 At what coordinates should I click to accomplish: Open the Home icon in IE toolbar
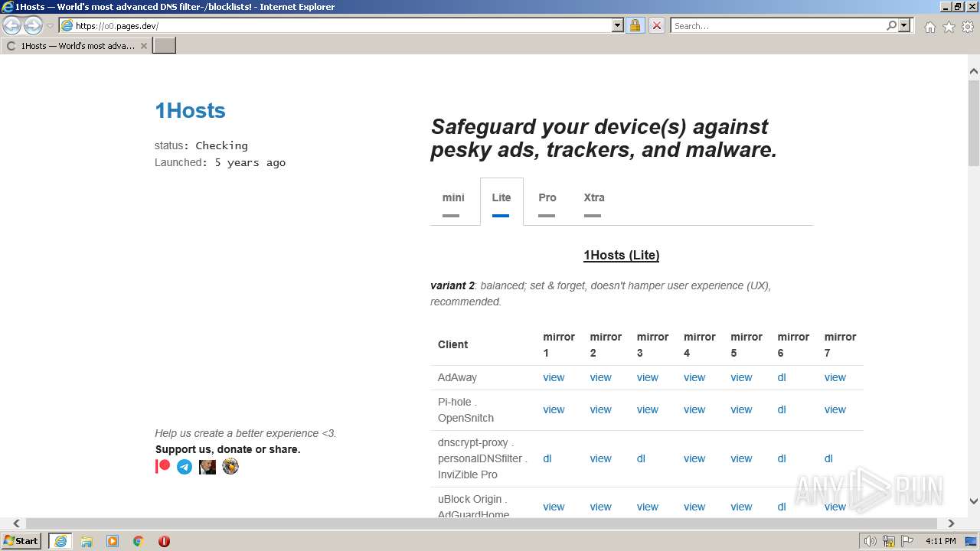click(929, 27)
